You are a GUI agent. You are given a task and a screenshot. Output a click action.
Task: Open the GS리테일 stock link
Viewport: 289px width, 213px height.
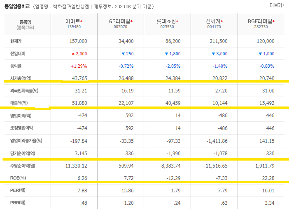tap(119, 21)
